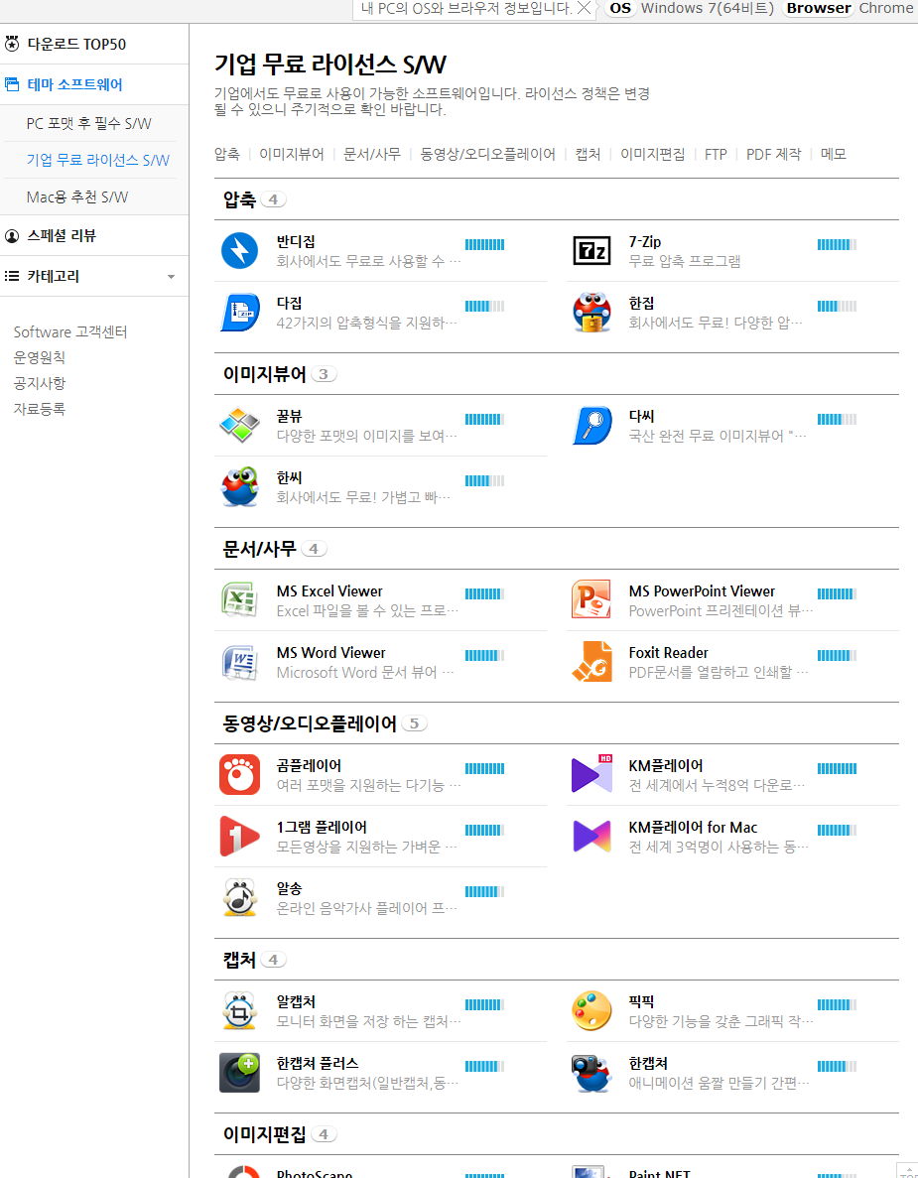Click the MS PowerPoint Viewer icon
Screen dimensions: 918x1178
[x=591, y=600]
